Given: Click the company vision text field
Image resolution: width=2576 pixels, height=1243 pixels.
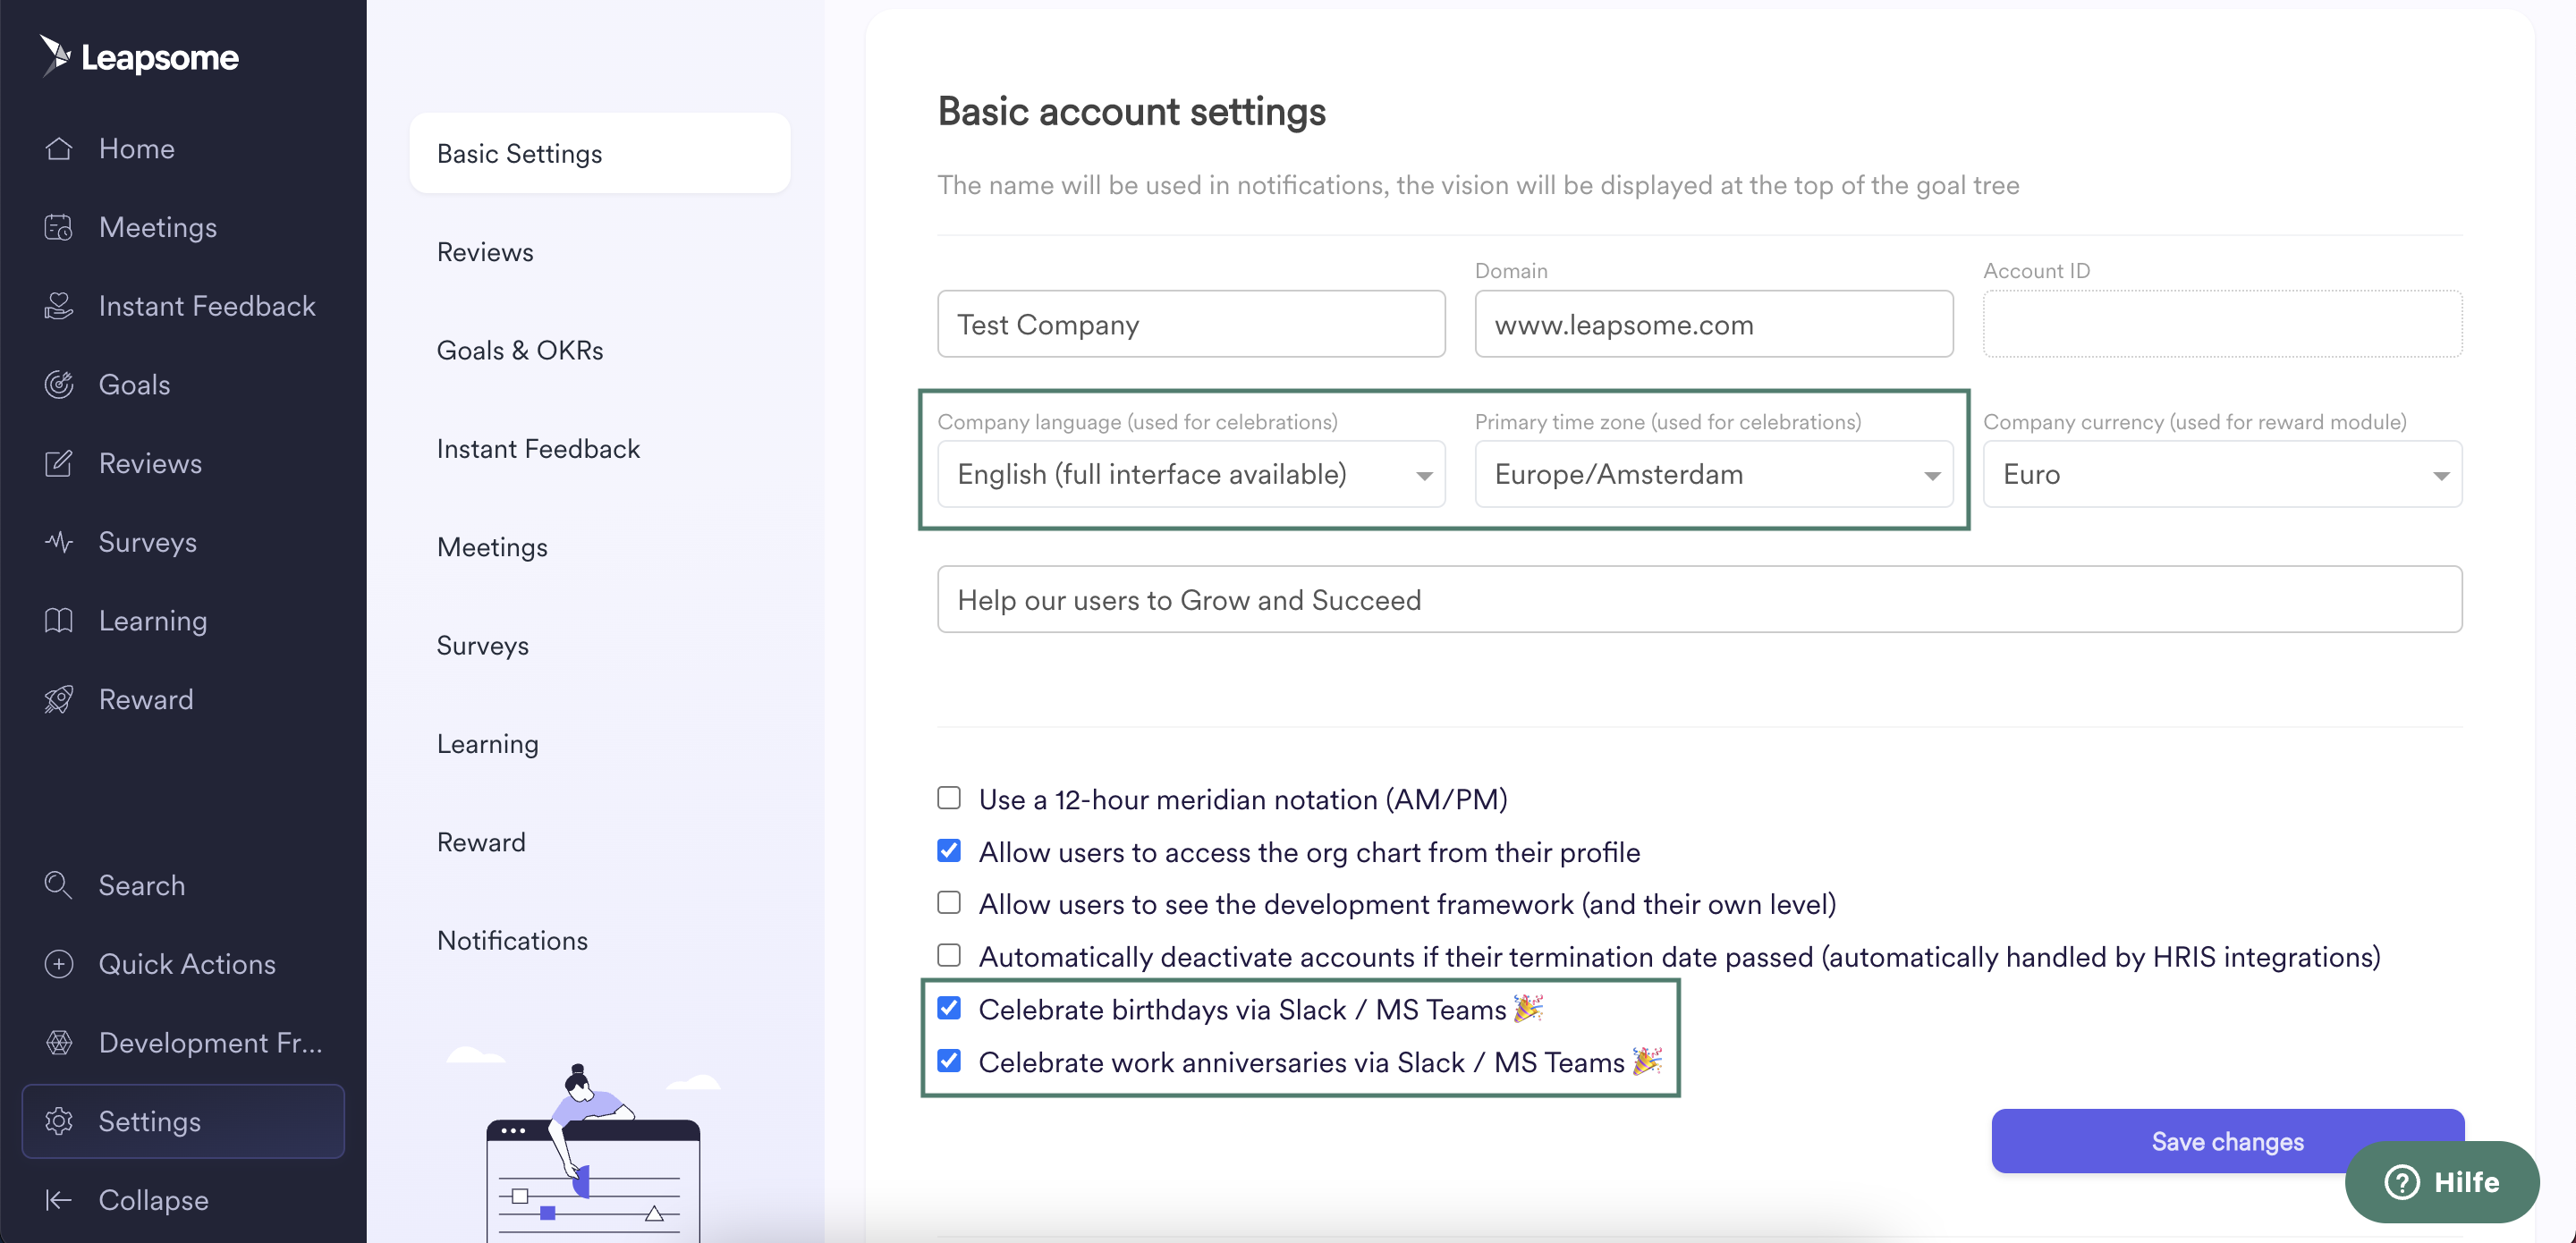Looking at the screenshot, I should (1699, 599).
